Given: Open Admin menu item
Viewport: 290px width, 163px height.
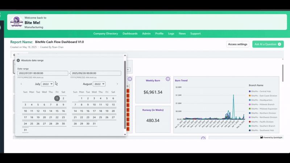Looking at the screenshot, I should (x=146, y=34).
